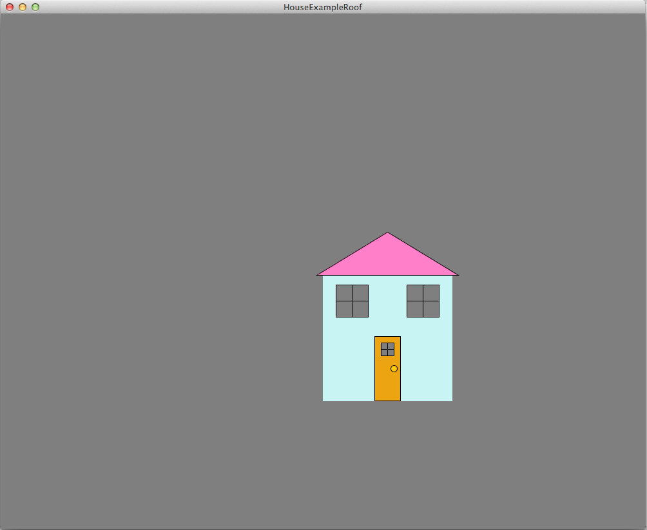Click the center cross of the right window

(423, 301)
